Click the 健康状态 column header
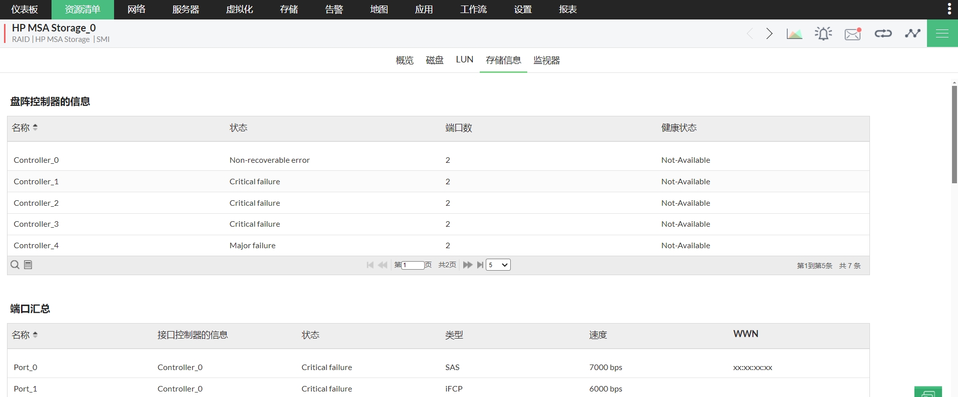Image resolution: width=958 pixels, height=397 pixels. point(679,128)
